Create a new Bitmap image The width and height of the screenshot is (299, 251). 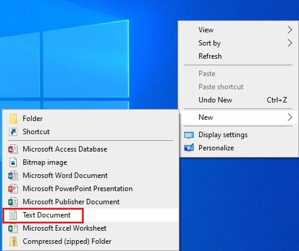(90, 162)
